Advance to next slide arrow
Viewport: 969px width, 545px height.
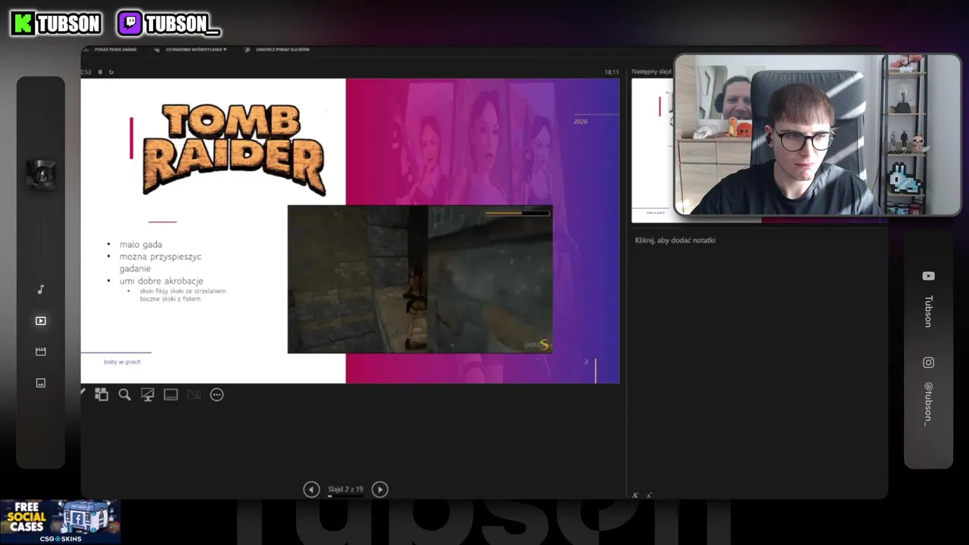click(380, 490)
